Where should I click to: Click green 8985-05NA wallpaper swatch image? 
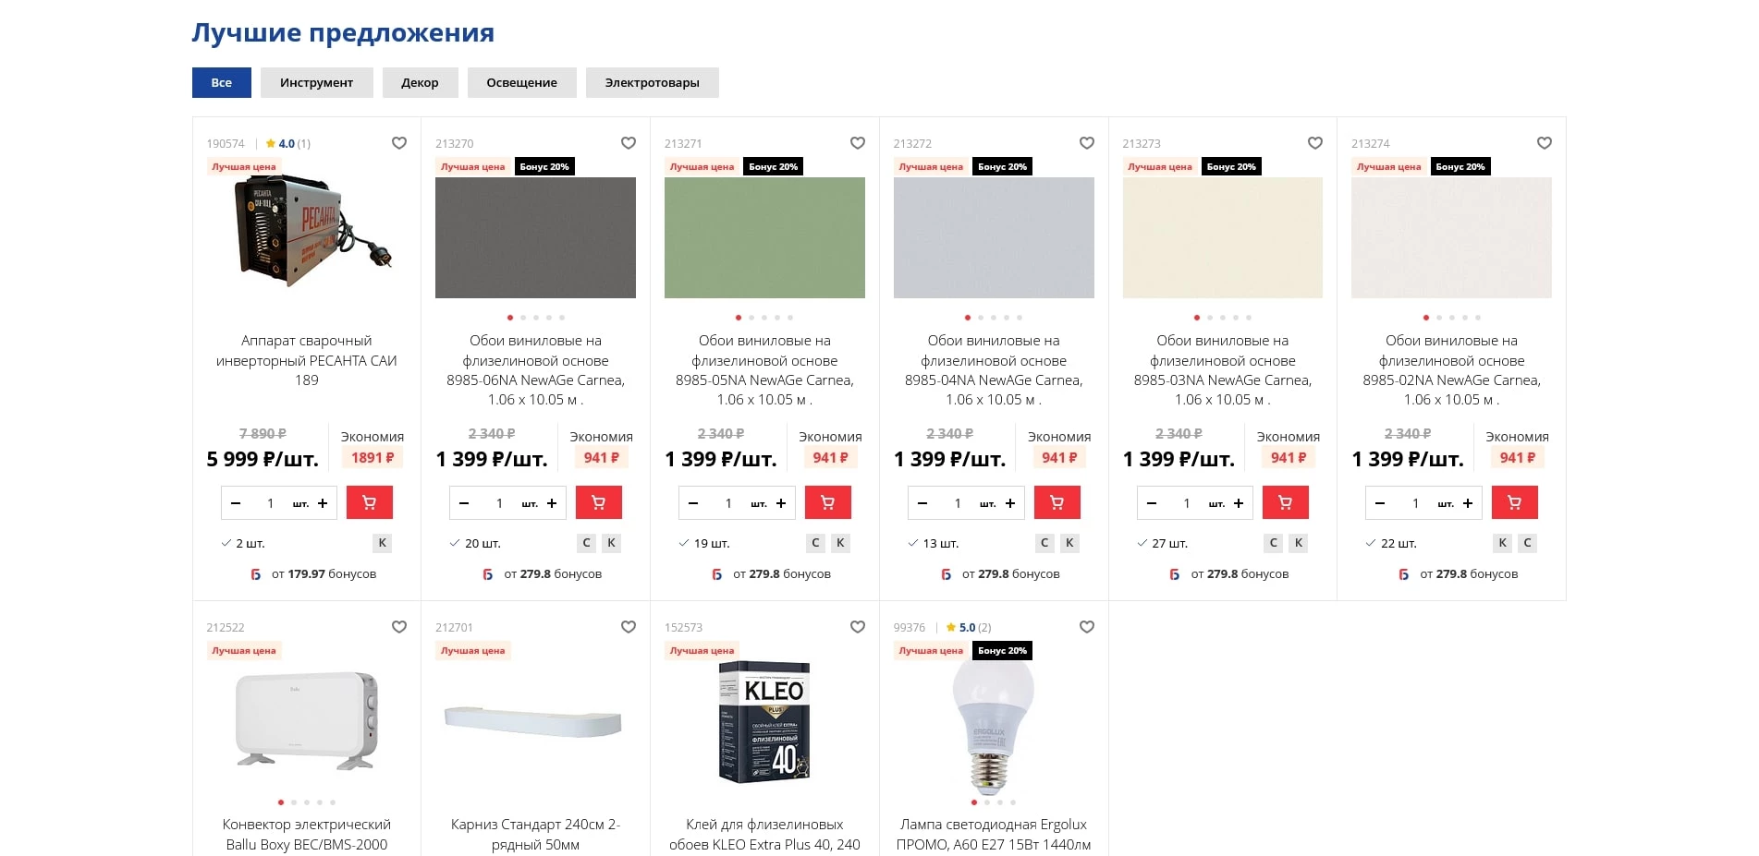point(764,237)
